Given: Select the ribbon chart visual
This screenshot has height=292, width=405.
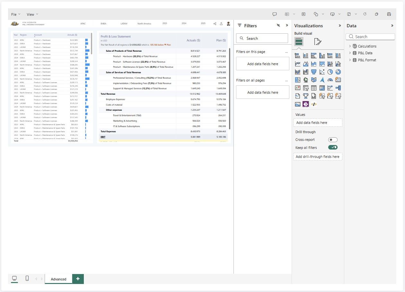Looking at the screenshot, I should [297, 72].
